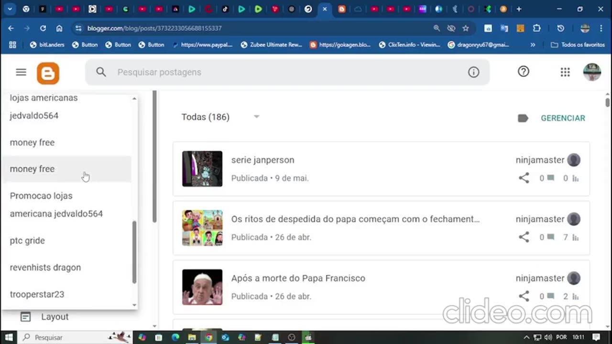Click blog list scroll-down arrow

point(134,305)
